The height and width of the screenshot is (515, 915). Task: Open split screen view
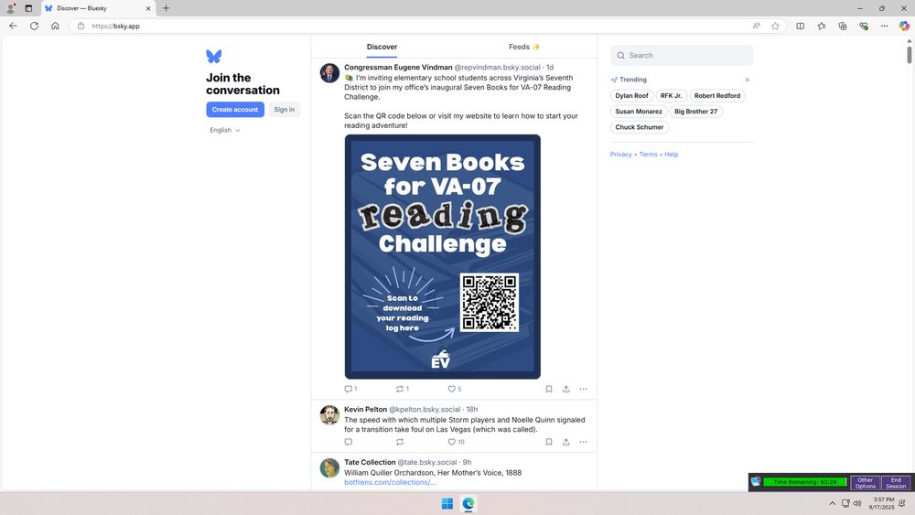800,26
